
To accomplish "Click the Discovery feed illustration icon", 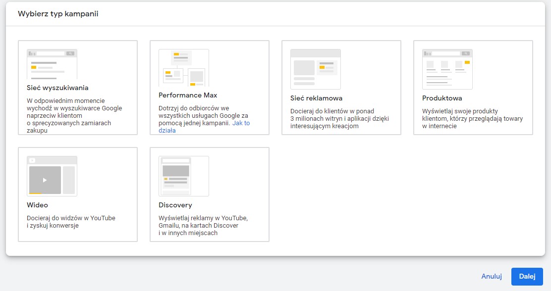I will coord(184,176).
